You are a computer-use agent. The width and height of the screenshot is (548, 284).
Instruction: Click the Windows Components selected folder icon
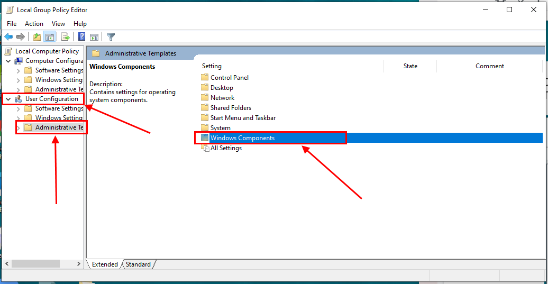tap(205, 138)
